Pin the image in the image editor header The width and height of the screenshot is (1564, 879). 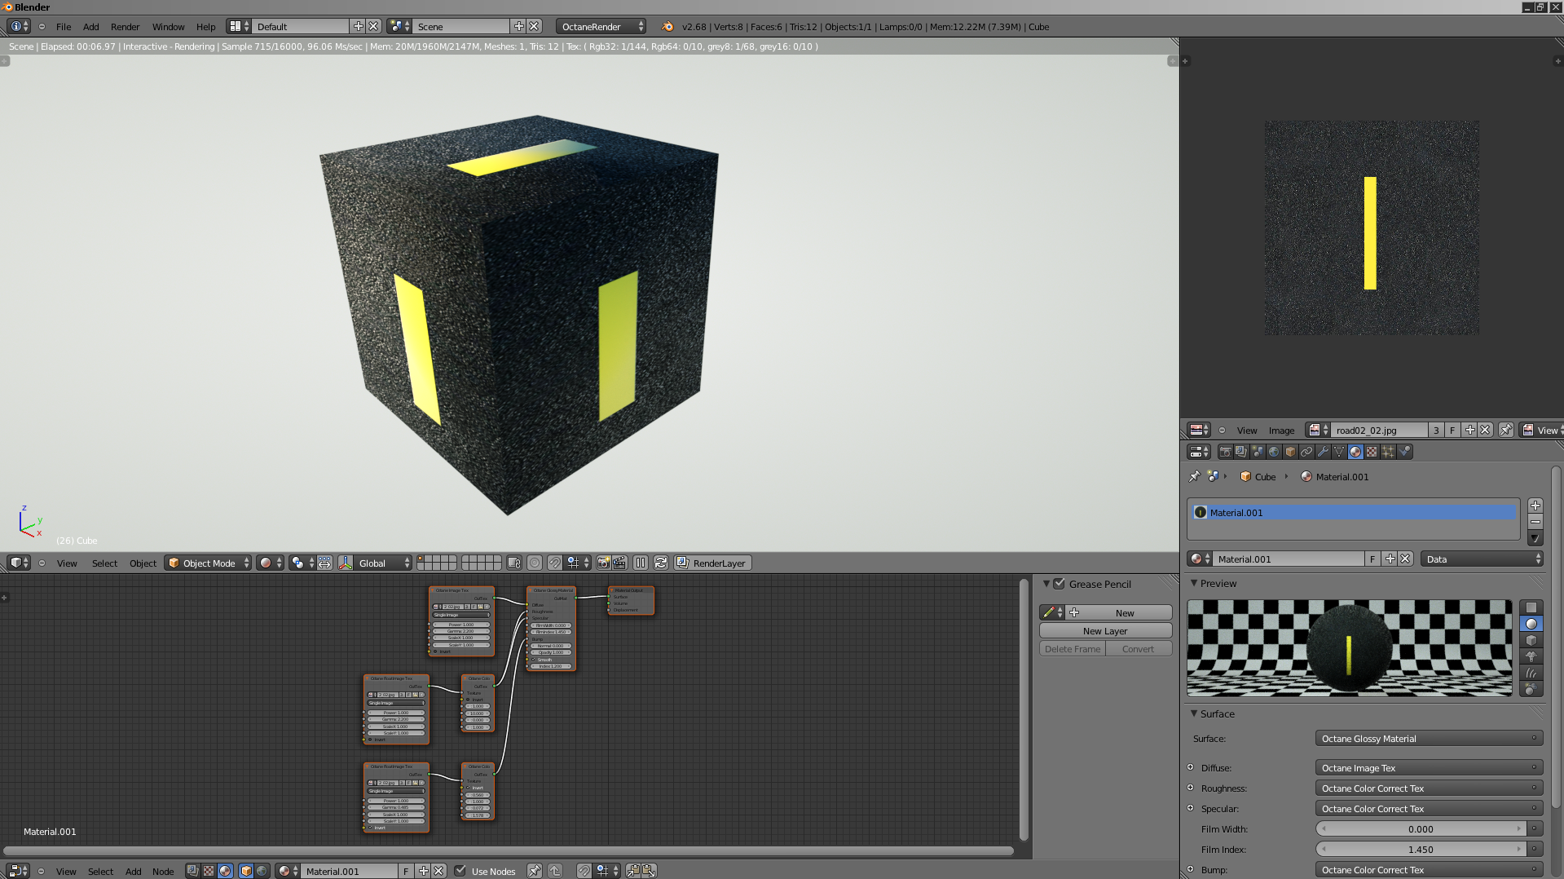[x=1506, y=430]
